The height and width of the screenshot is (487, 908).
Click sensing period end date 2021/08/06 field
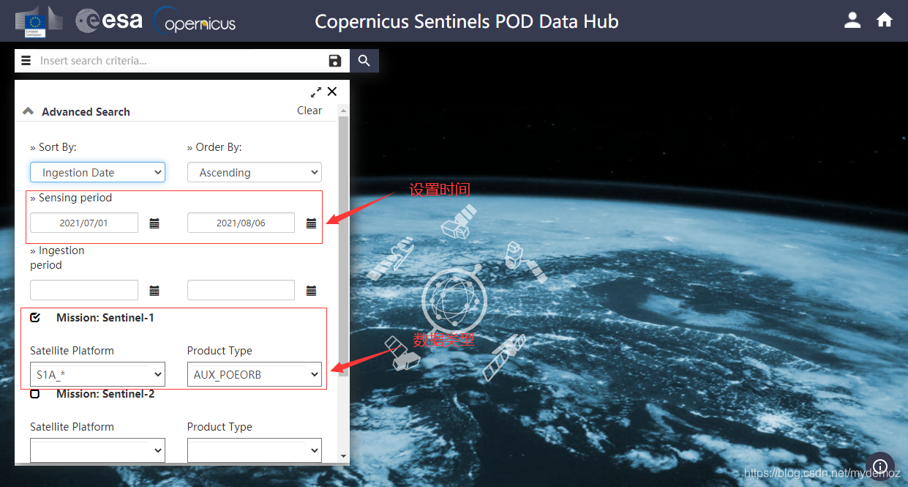coord(241,223)
